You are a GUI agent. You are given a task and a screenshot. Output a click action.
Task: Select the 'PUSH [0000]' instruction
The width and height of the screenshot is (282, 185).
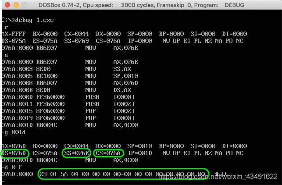(x=110, y=97)
